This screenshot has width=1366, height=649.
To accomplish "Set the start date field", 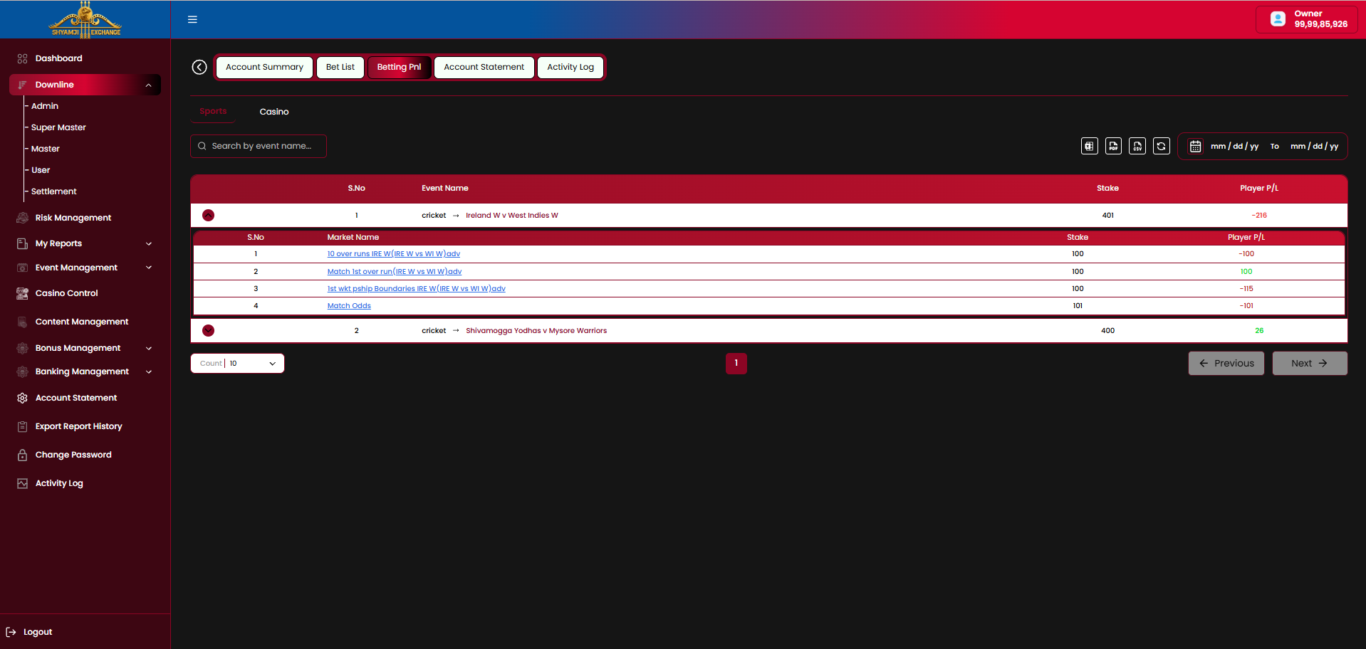I will pos(1235,146).
